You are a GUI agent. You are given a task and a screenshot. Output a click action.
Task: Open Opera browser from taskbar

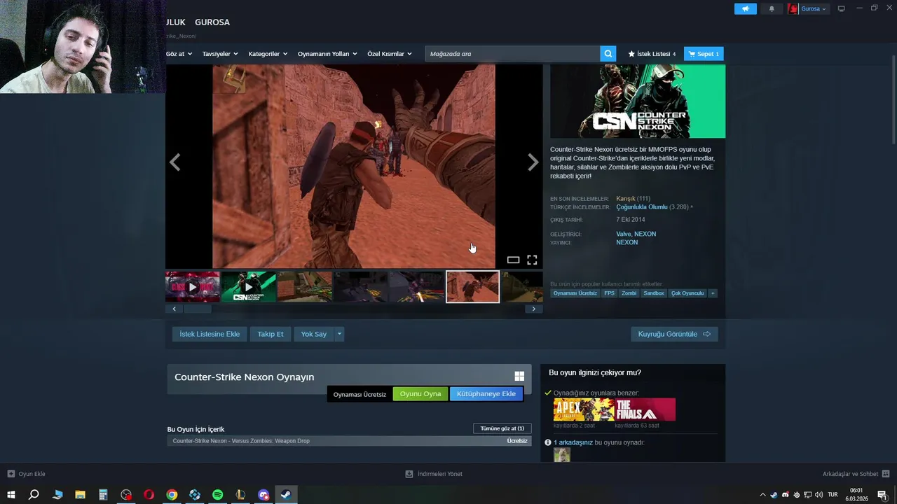(x=149, y=495)
